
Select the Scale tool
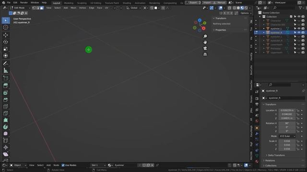pyautogui.click(x=6, y=49)
